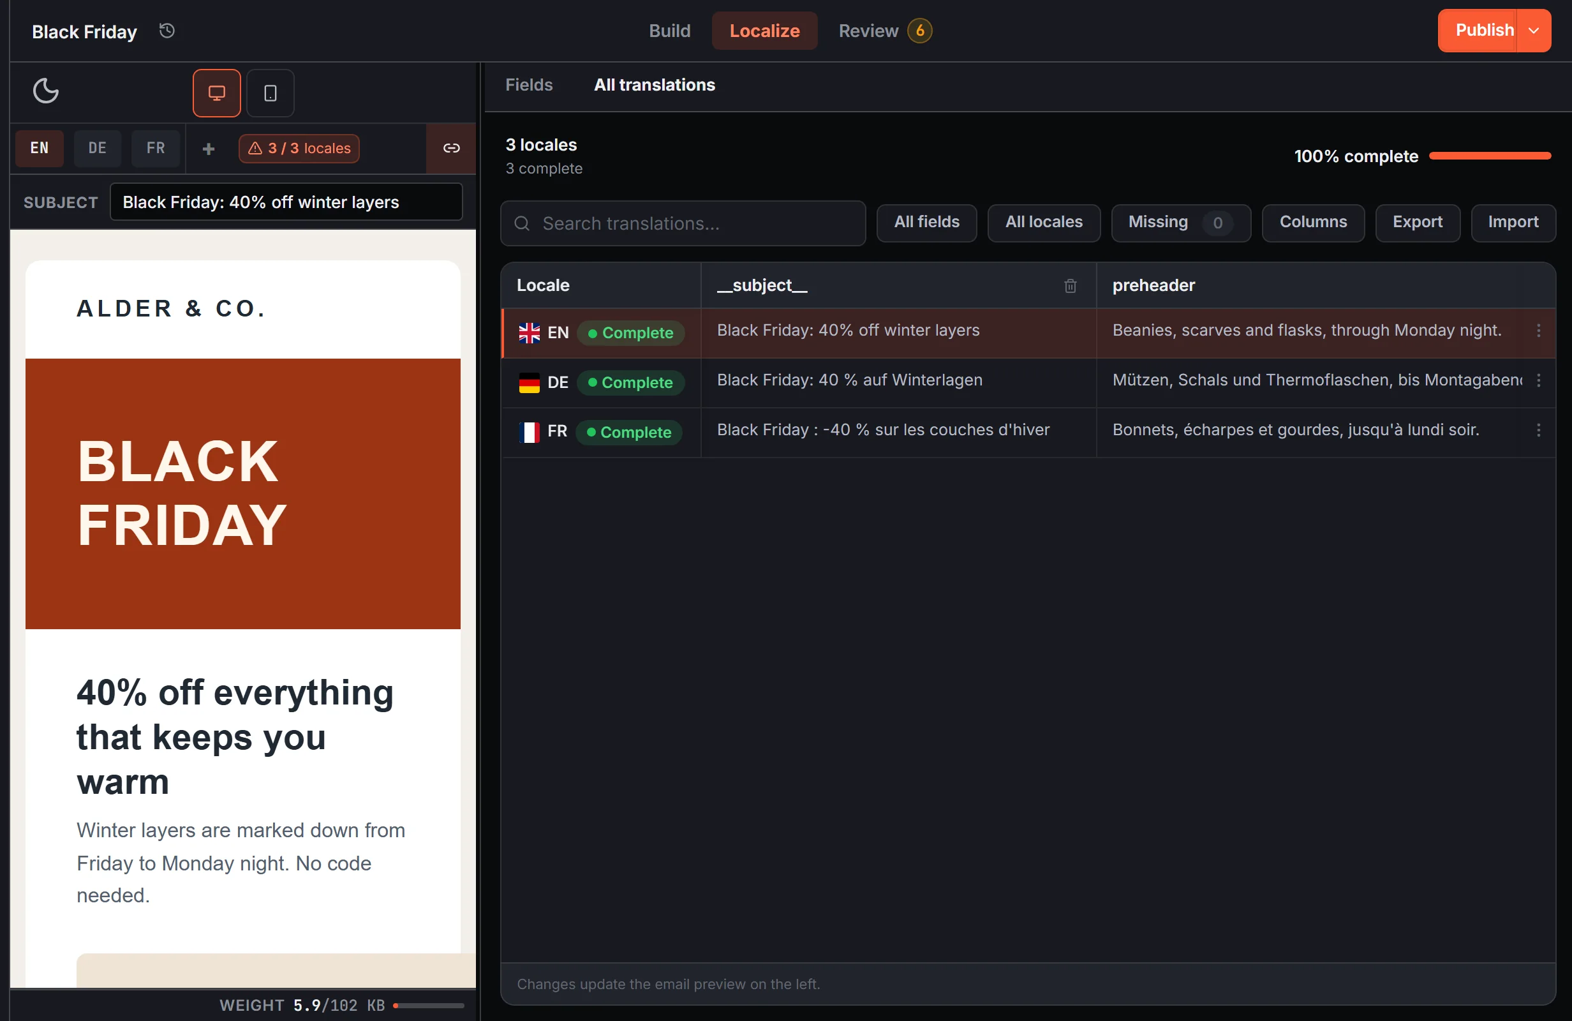1572x1021 pixels.
Task: Focus the Search translations field
Action: (x=682, y=223)
